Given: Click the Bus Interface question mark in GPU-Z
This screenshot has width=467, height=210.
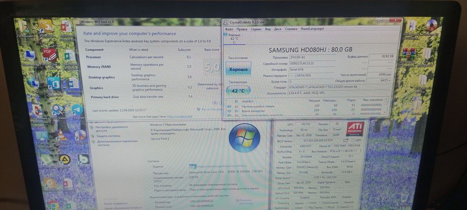Looking at the screenshot, I should point(361,151).
